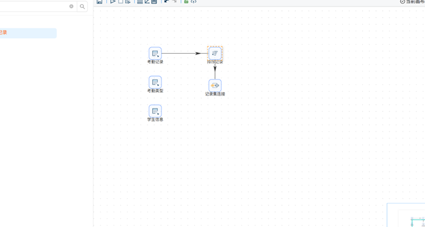The width and height of the screenshot is (425, 227).
Task: Click the save icon in the toolbar
Action: [x=99, y=2]
